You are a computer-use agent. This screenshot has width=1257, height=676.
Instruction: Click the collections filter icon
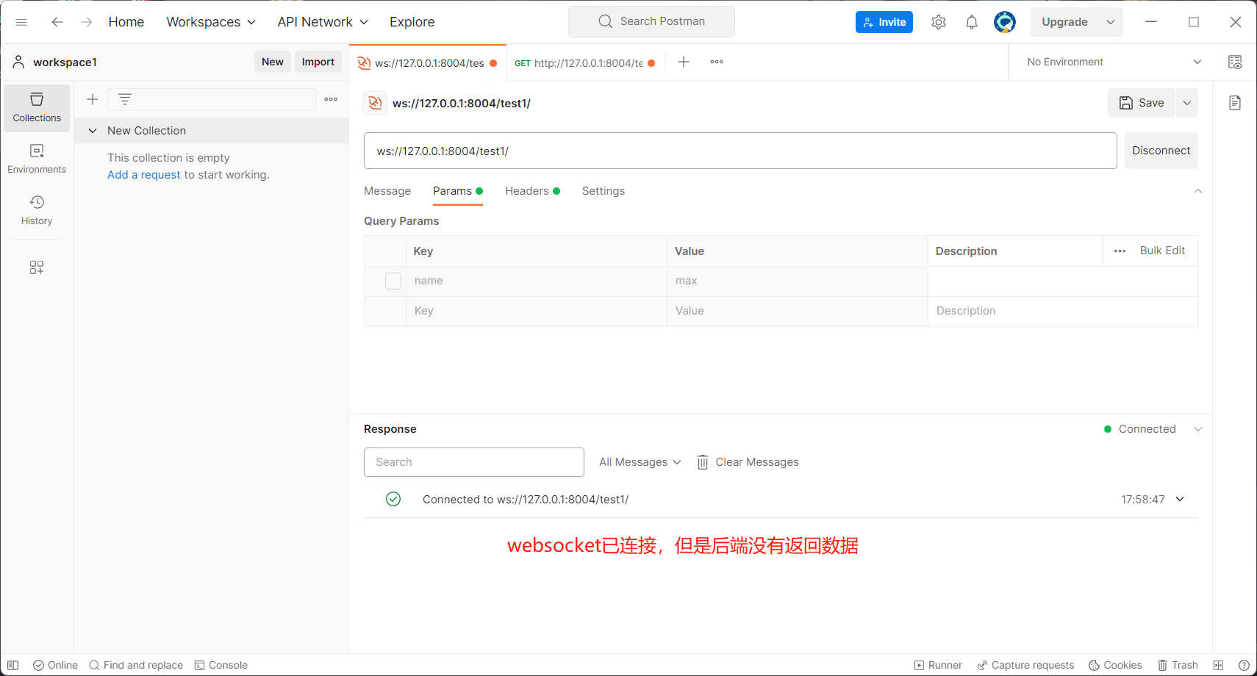125,99
